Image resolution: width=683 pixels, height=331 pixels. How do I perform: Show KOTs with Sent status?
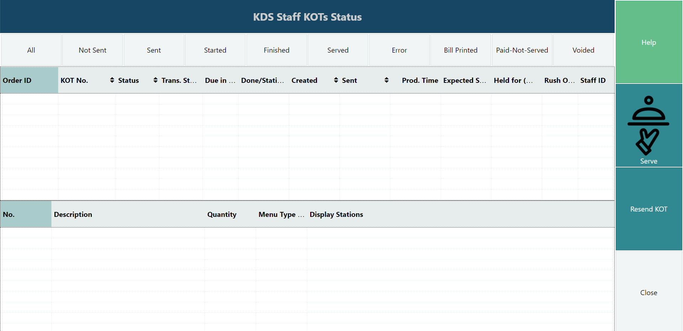154,50
